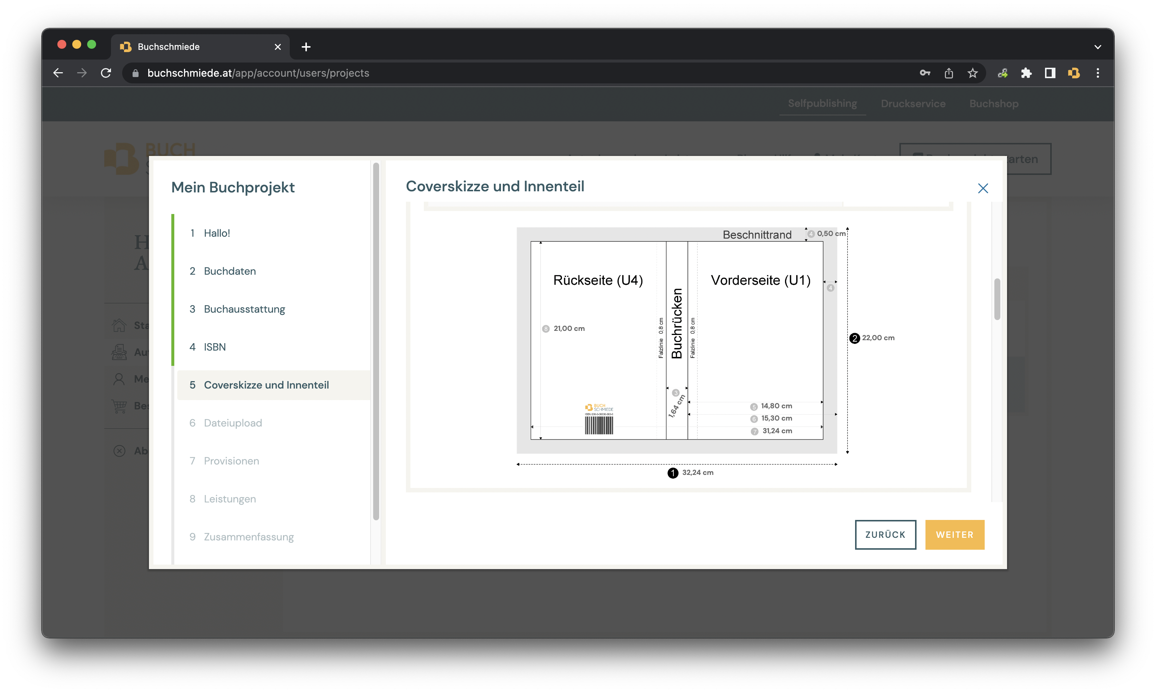The image size is (1156, 693).
Task: Open the password key icon
Action: pos(925,73)
